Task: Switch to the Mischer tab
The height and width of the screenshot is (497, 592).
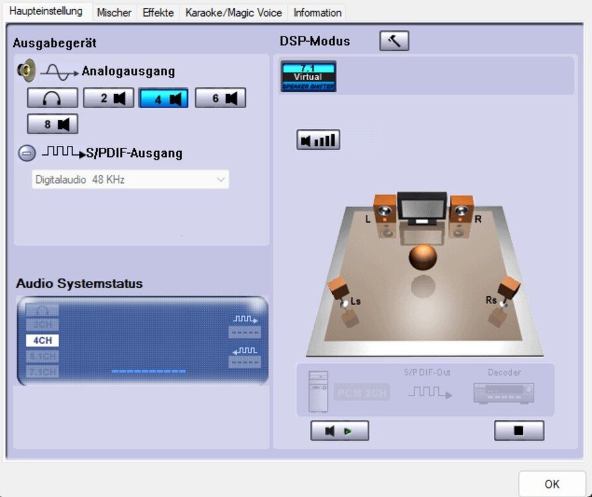Action: (x=114, y=13)
